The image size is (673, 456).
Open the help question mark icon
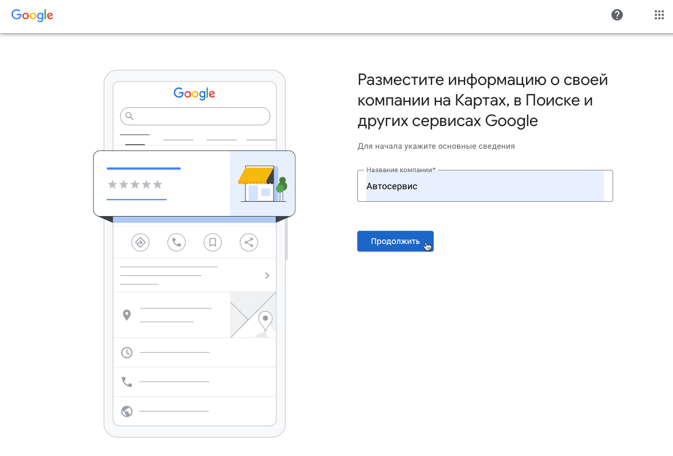click(x=617, y=15)
